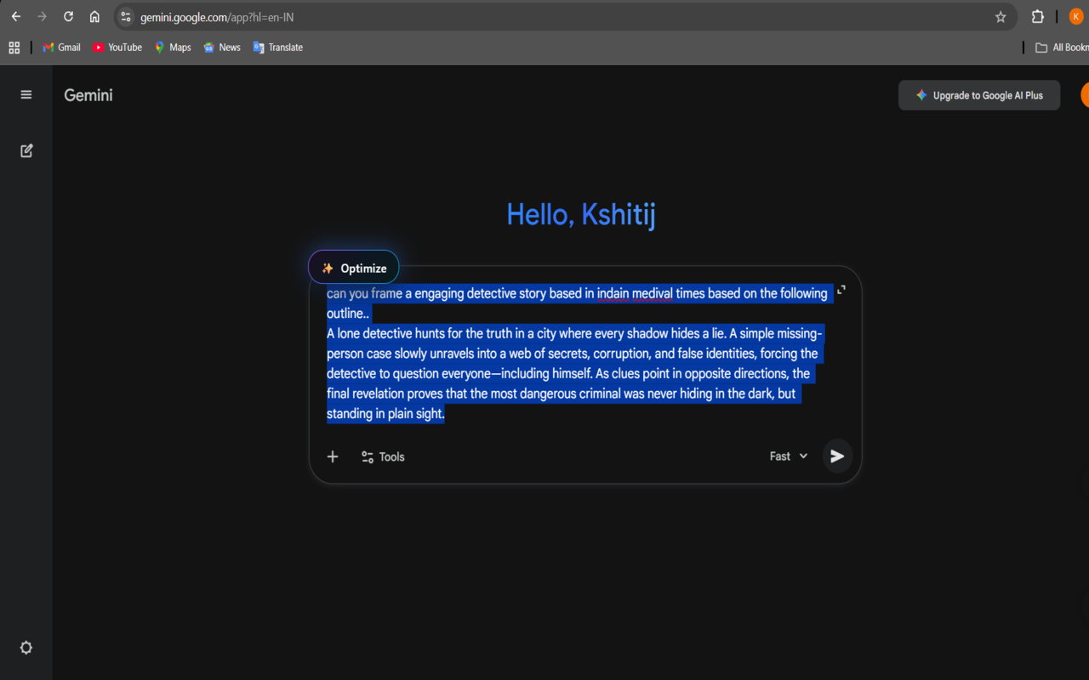Bookmark this page with the star icon
Image resolution: width=1089 pixels, height=680 pixels.
[x=1001, y=17]
